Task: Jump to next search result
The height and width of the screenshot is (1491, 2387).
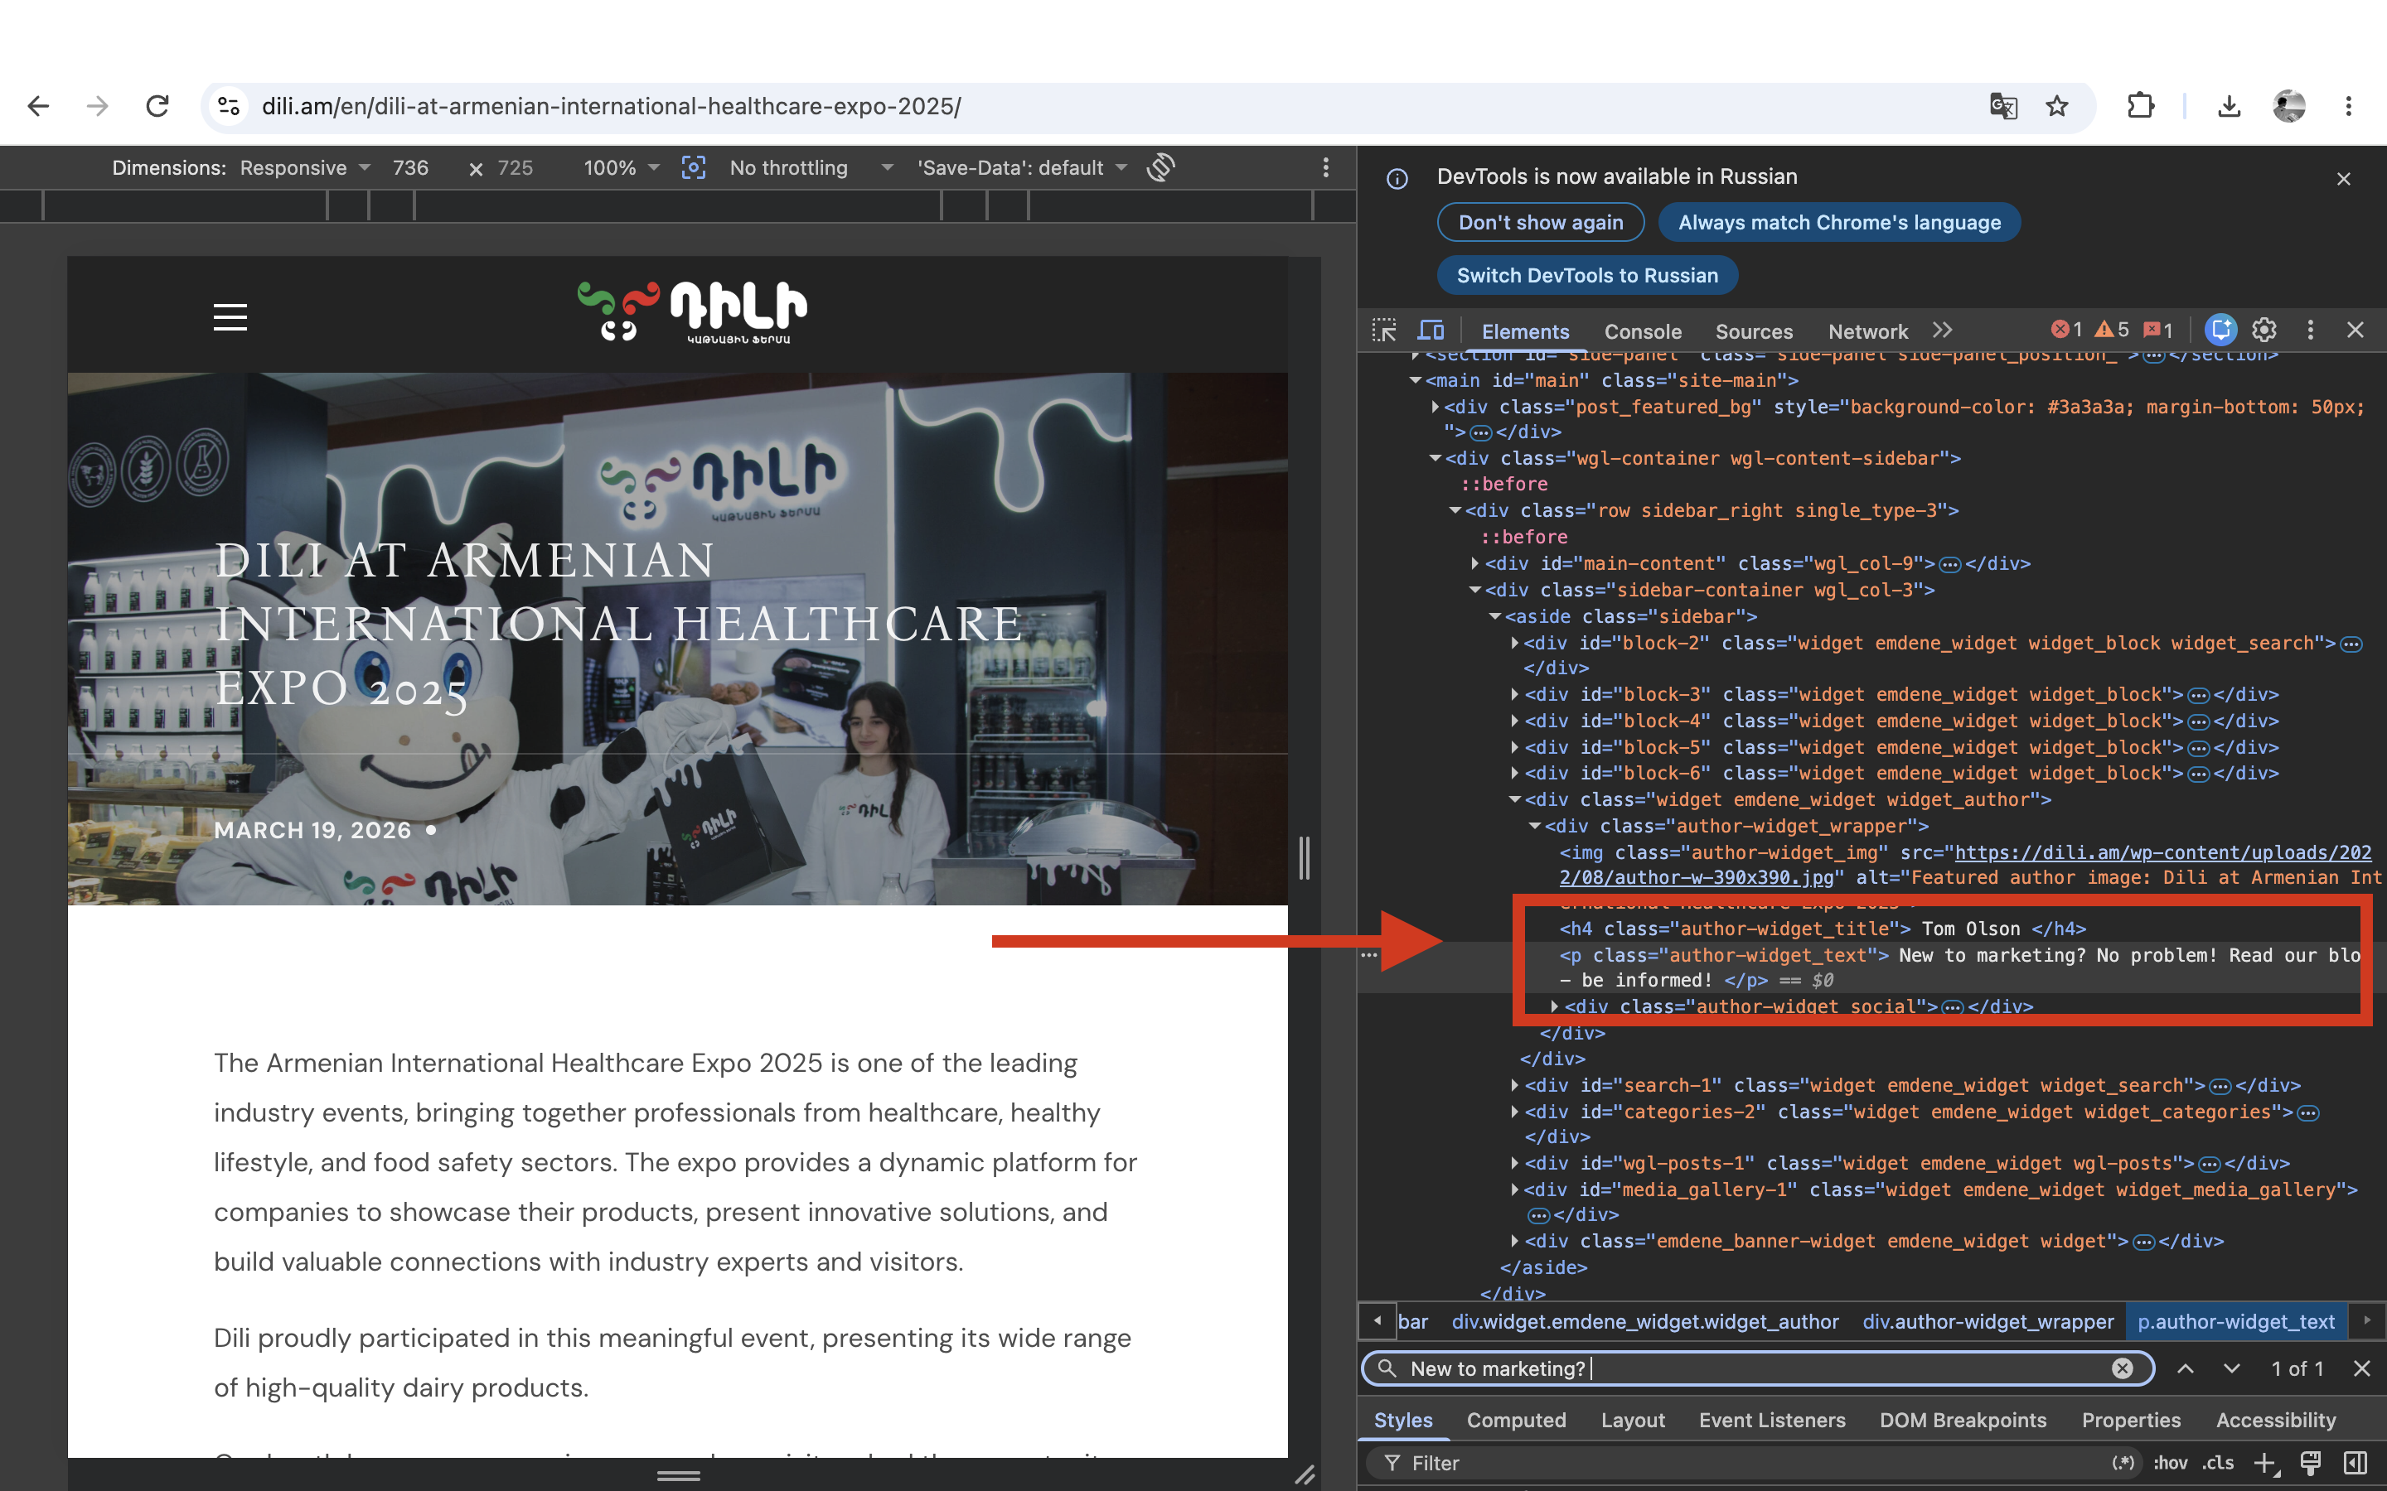Action: pyautogui.click(x=2231, y=1368)
